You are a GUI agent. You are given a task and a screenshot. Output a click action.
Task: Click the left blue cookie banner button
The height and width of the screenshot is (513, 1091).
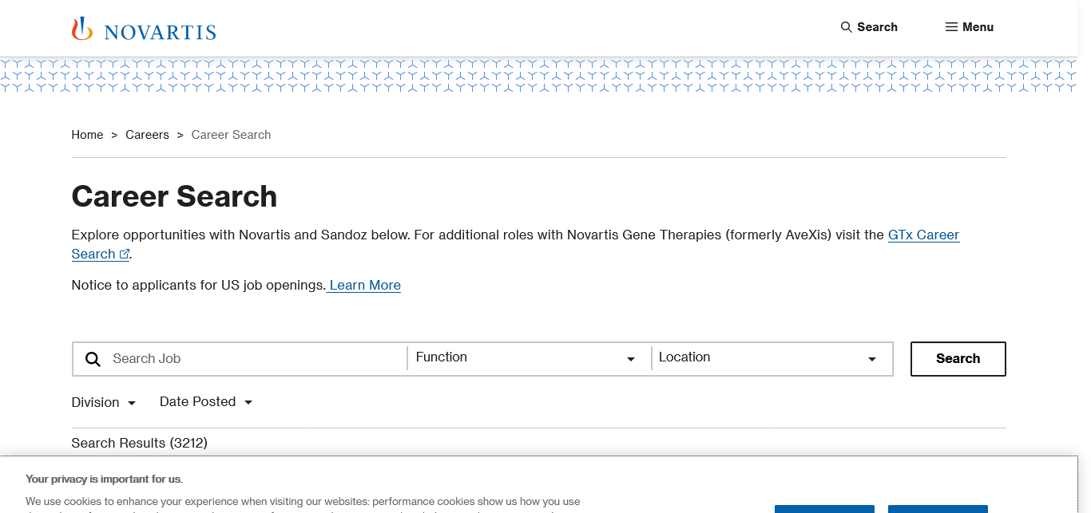point(824,508)
